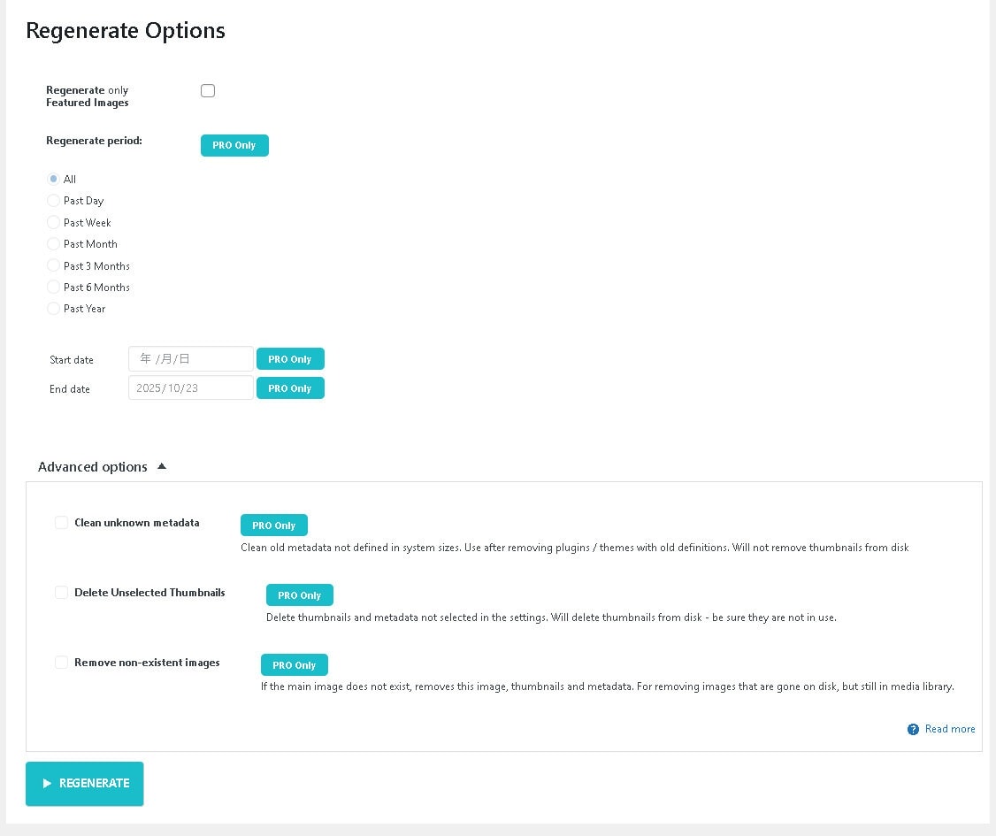Screen dimensions: 996x836
Task: Click the Start date input field
Action: (190, 359)
